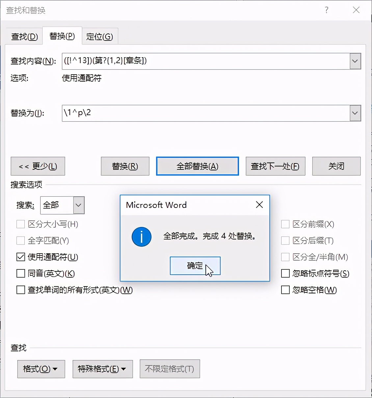Enable 同音(英文)(K) option
The height and width of the screenshot is (398, 372).
tap(20, 273)
